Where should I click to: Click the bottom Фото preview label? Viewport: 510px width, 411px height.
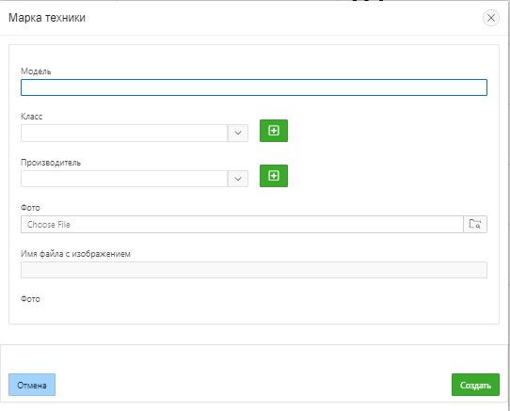30,299
